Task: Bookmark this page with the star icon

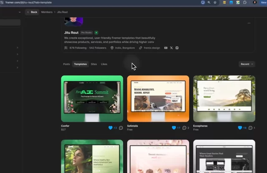Action: (215, 3)
